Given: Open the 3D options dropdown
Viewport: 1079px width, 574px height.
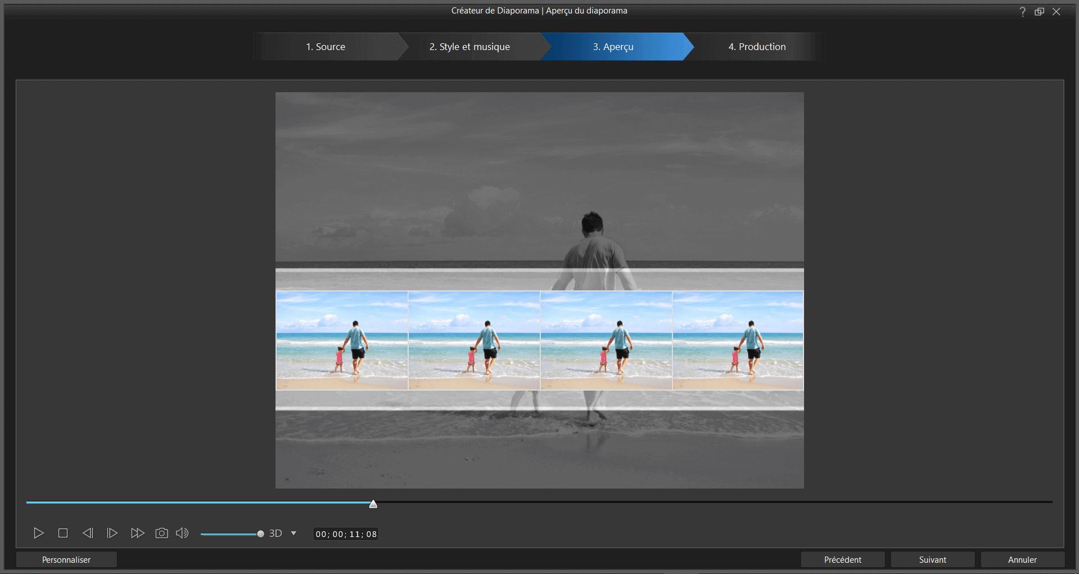Looking at the screenshot, I should [293, 533].
